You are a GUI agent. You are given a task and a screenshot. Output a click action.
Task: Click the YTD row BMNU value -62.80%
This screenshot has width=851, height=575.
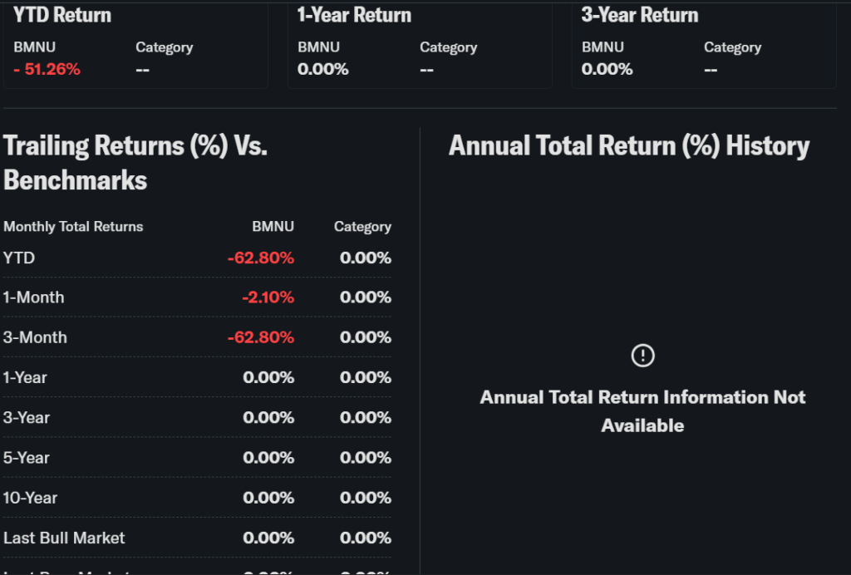tap(261, 258)
